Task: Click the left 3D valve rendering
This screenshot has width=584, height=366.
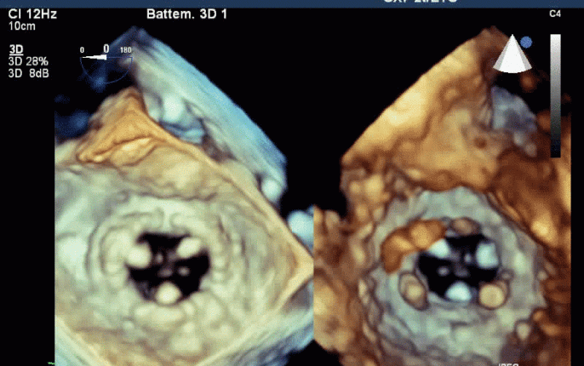Action: pos(184,197)
